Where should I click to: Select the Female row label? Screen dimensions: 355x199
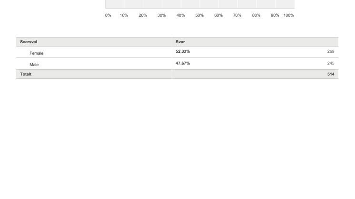point(37,53)
